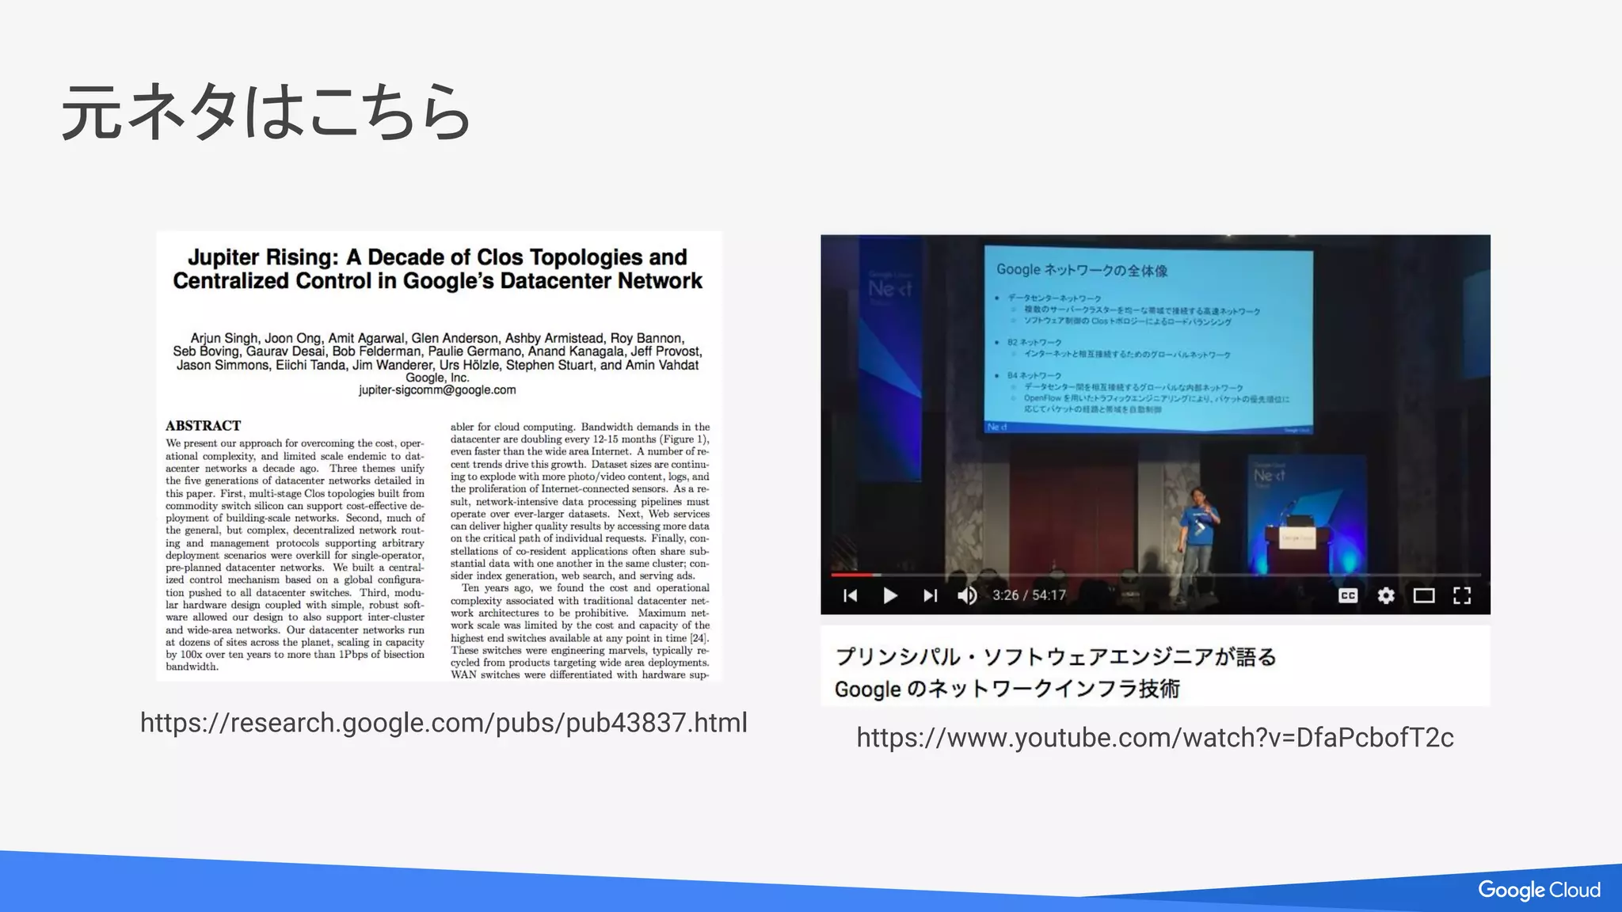The width and height of the screenshot is (1622, 912).
Task: Click the slide heading 元ネタはこちら
Action: pyautogui.click(x=267, y=112)
